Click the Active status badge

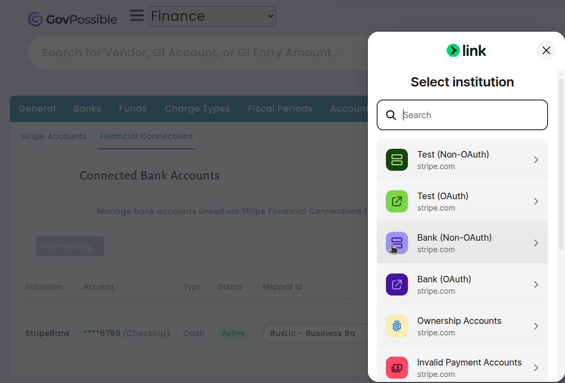(233, 333)
